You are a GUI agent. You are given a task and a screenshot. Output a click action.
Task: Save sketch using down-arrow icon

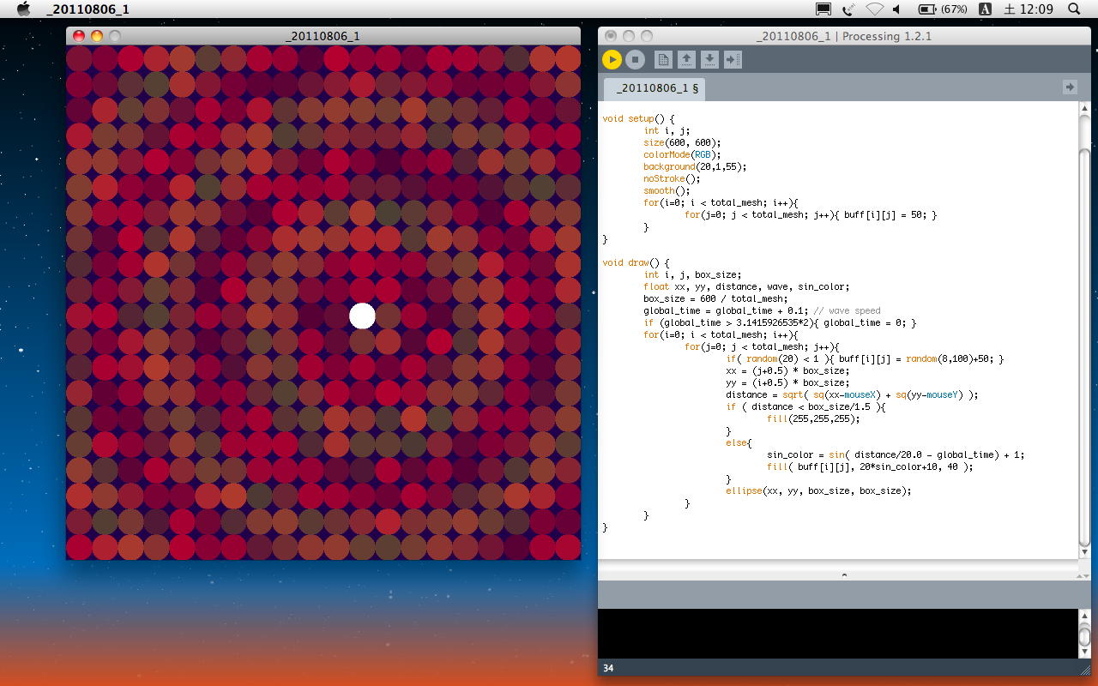pyautogui.click(x=709, y=59)
